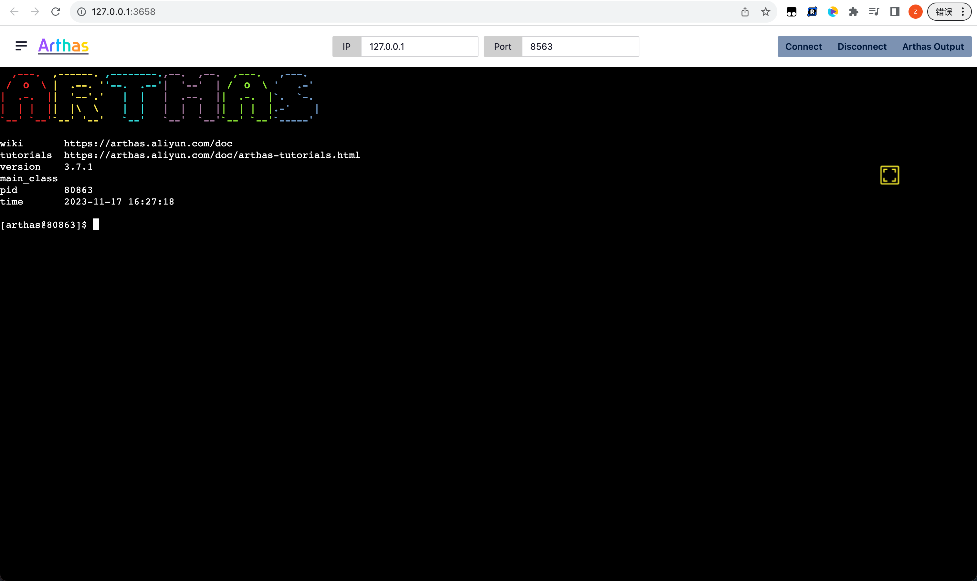This screenshot has height=581, width=977.
Task: Toggle the browser side panel
Action: tap(895, 12)
